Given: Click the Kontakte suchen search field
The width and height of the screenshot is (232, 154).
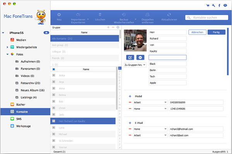Looking at the screenshot, I should click(x=206, y=17).
